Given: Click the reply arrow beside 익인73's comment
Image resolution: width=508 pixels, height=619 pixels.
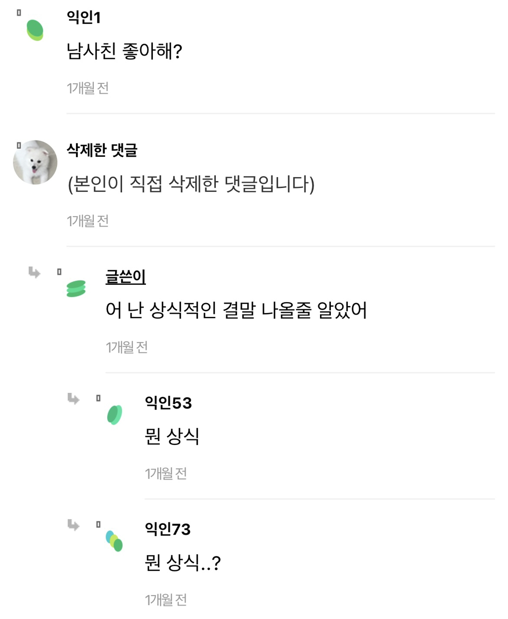Looking at the screenshot, I should 73,525.
